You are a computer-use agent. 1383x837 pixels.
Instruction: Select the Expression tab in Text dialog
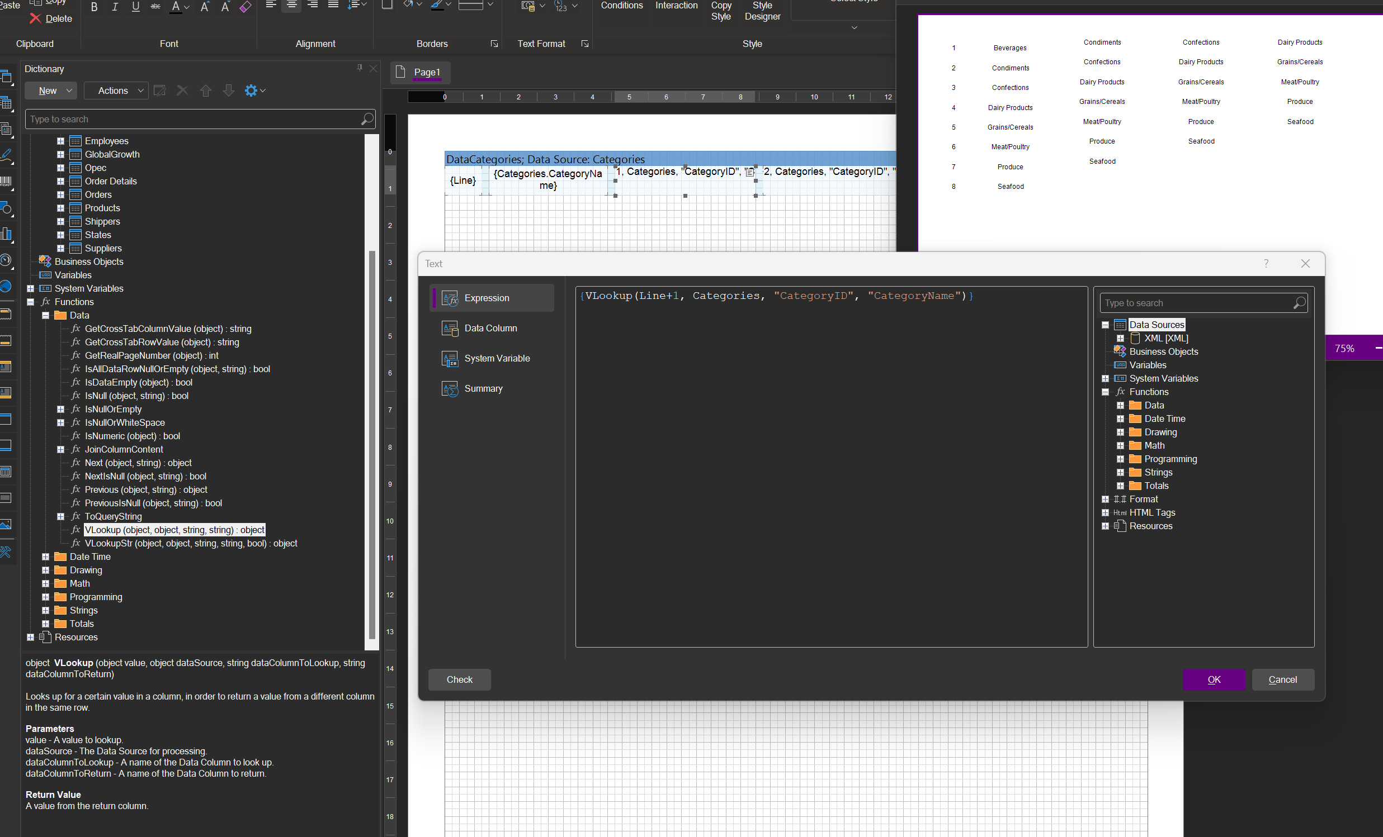coord(492,298)
